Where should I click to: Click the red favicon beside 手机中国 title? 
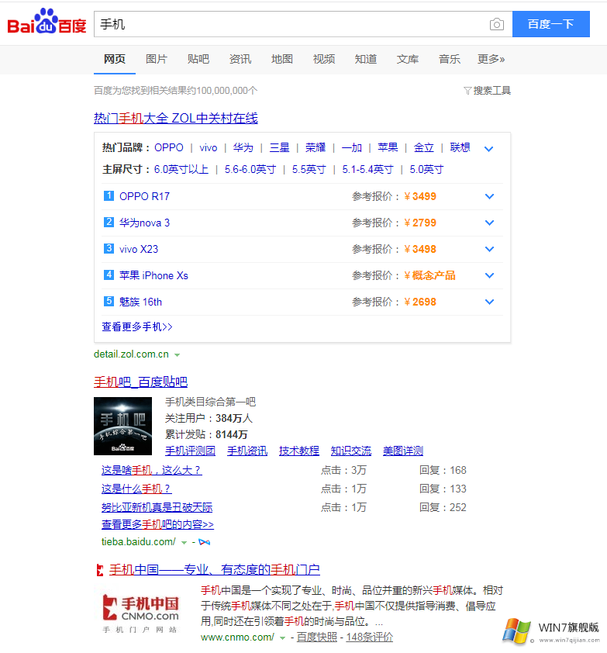point(100,570)
